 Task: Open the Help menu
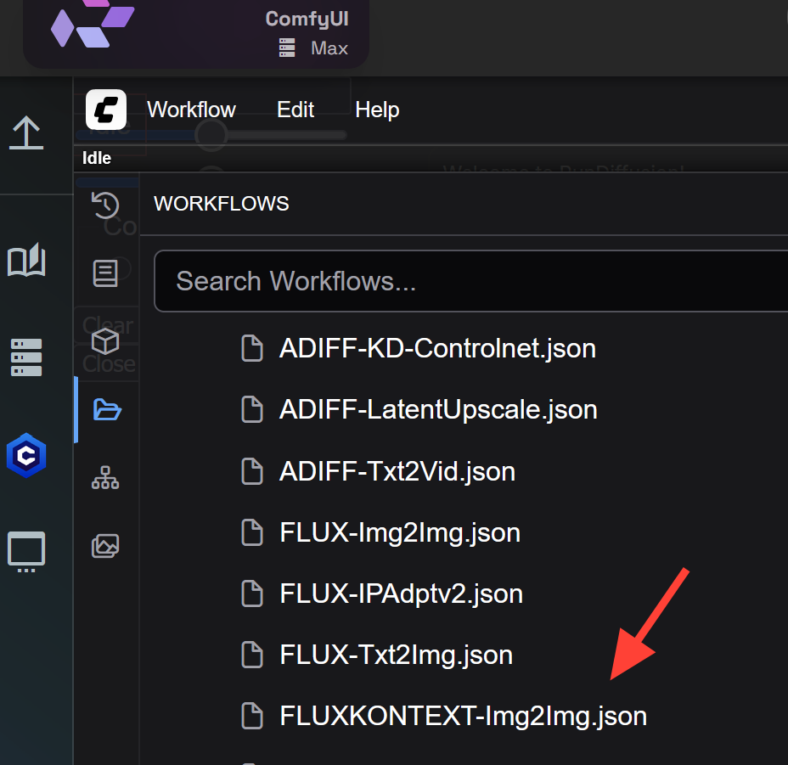[x=377, y=110]
